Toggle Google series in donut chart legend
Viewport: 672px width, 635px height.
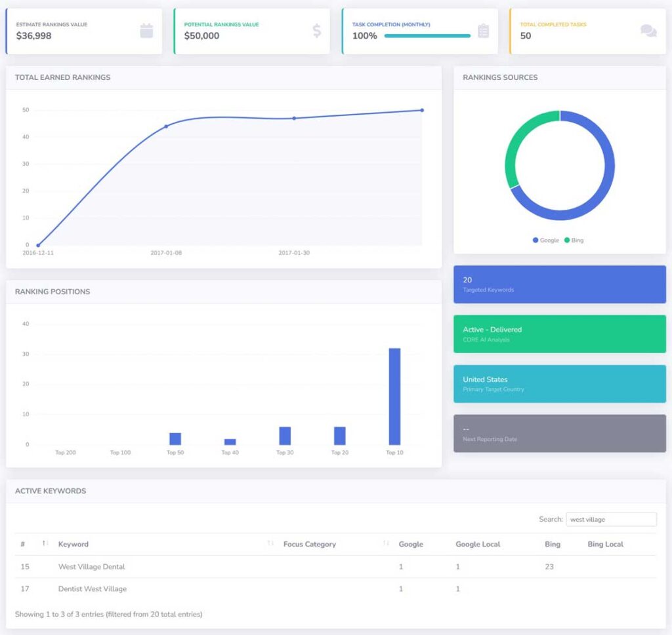tap(546, 241)
